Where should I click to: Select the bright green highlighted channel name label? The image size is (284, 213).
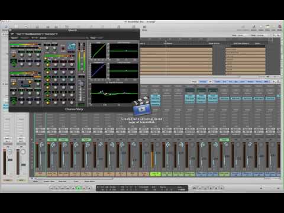pyautogui.click(x=156, y=174)
